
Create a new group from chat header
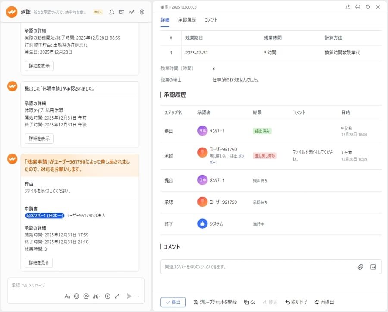[122, 12]
